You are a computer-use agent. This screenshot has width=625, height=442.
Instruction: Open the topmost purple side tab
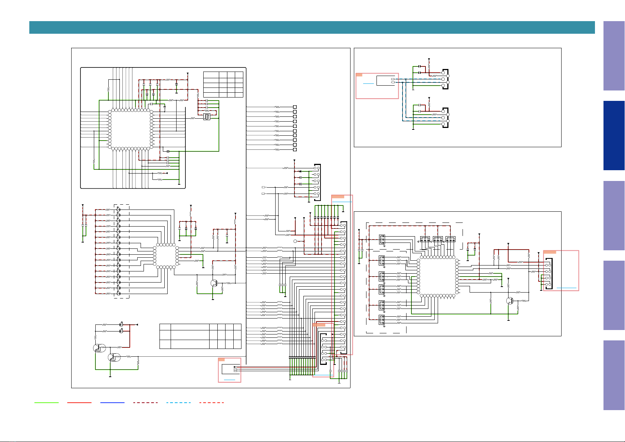(x=614, y=56)
